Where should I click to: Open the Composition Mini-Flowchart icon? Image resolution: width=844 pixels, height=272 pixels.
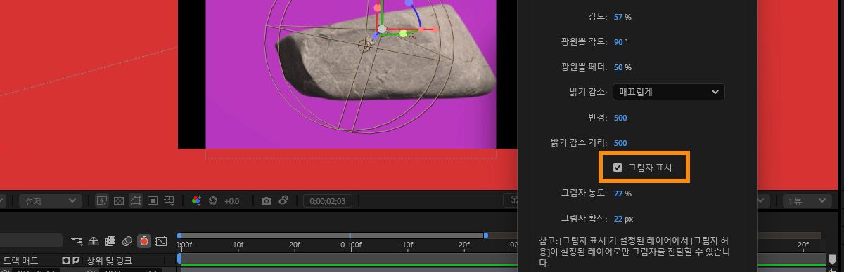coord(77,240)
